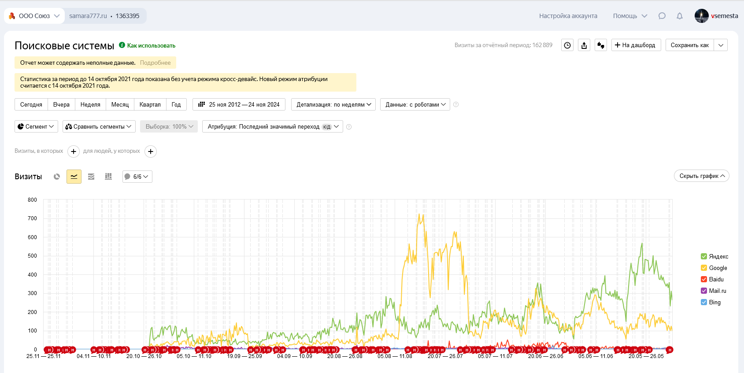
Task: Click the ООО Союз account logo icon
Action: click(x=12, y=16)
